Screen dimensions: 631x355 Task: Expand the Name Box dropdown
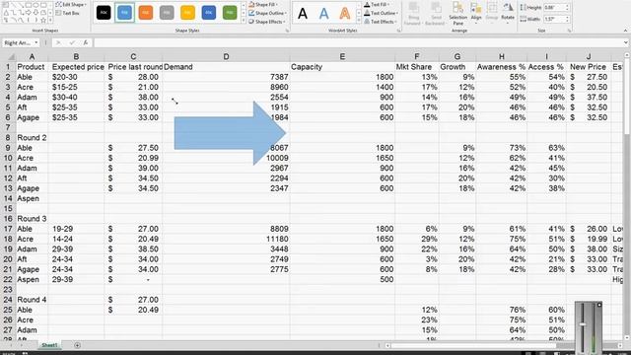36,42
